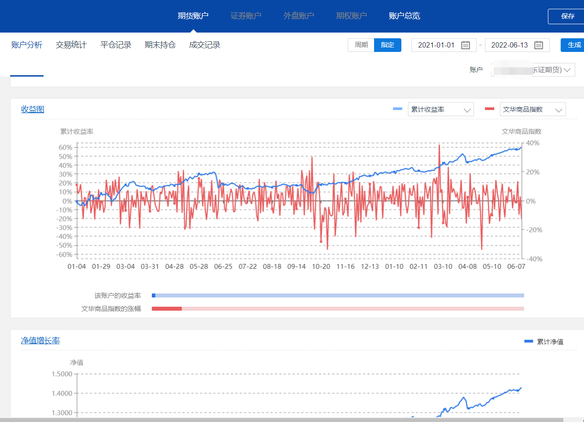Click the 保存 button

coord(566,16)
